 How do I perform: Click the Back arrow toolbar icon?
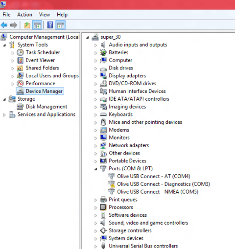(4, 25)
